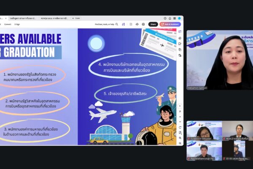Image resolution: width=253 pixels, height=169 pixels.
Task: Go to previous page with up chevron
Action: pyautogui.click(x=180, y=117)
